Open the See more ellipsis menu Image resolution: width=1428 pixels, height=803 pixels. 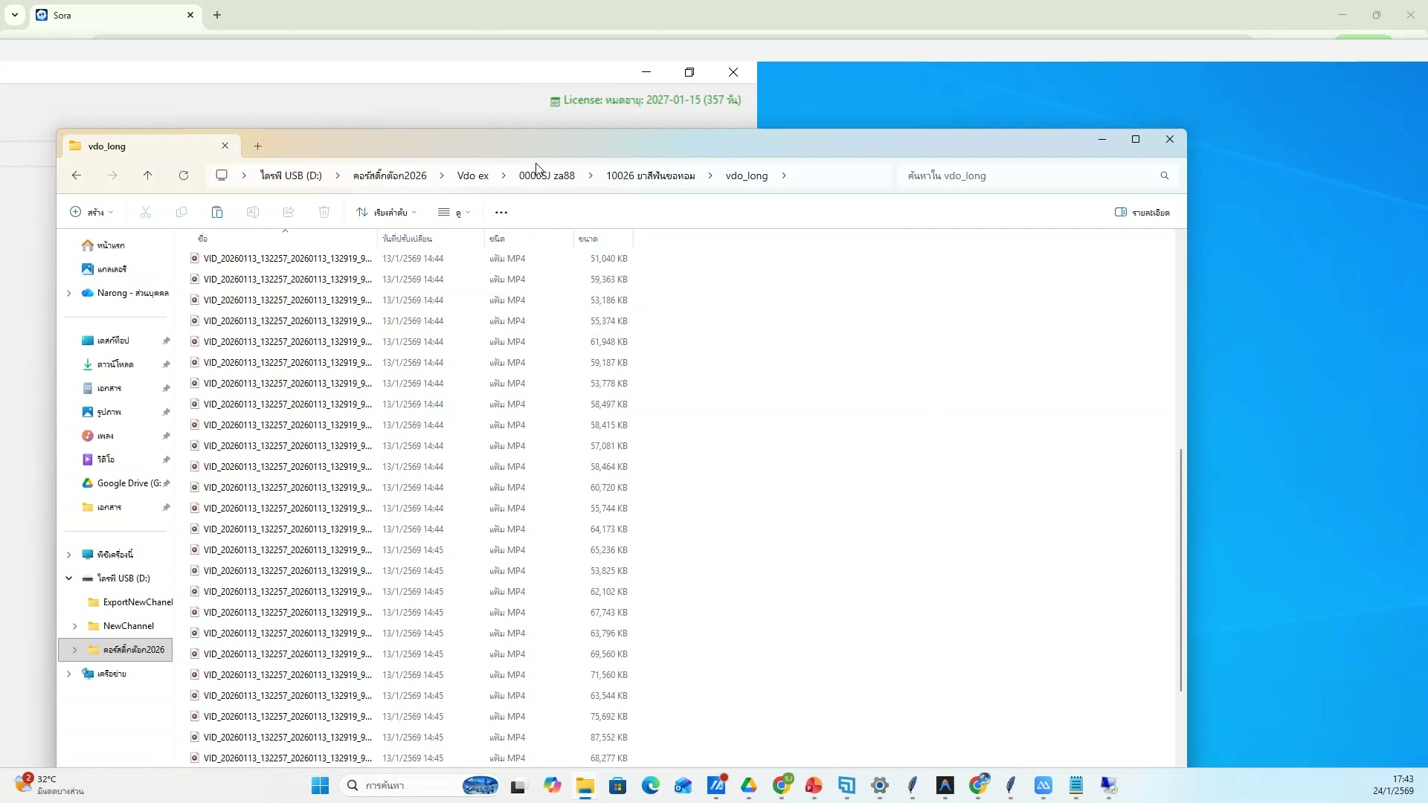point(501,213)
